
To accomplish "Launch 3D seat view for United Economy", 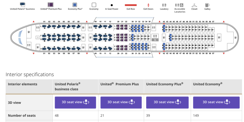I will (216, 102).
